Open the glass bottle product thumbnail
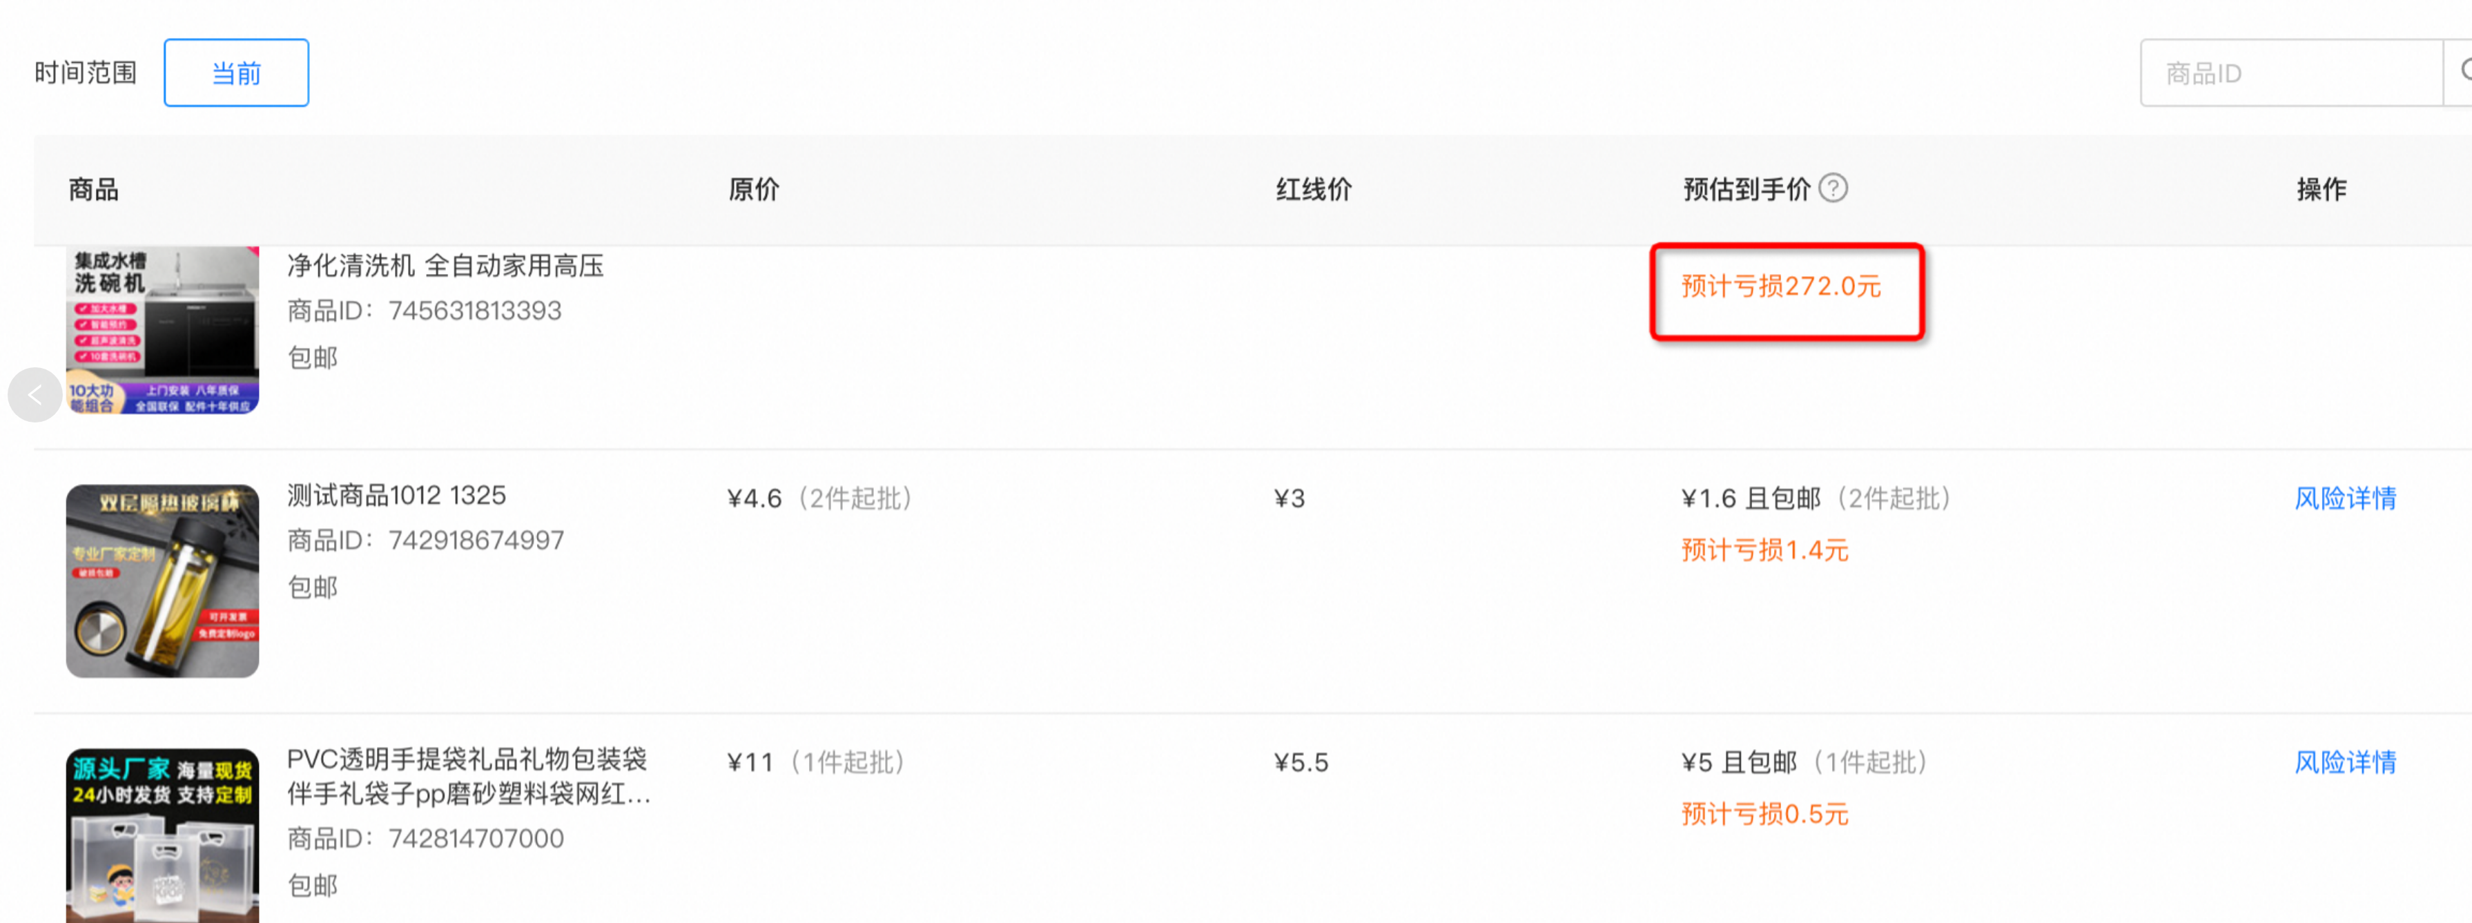This screenshot has width=2472, height=923. point(162,581)
